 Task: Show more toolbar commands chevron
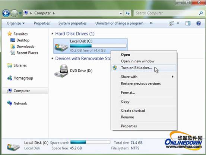click(x=151, y=23)
